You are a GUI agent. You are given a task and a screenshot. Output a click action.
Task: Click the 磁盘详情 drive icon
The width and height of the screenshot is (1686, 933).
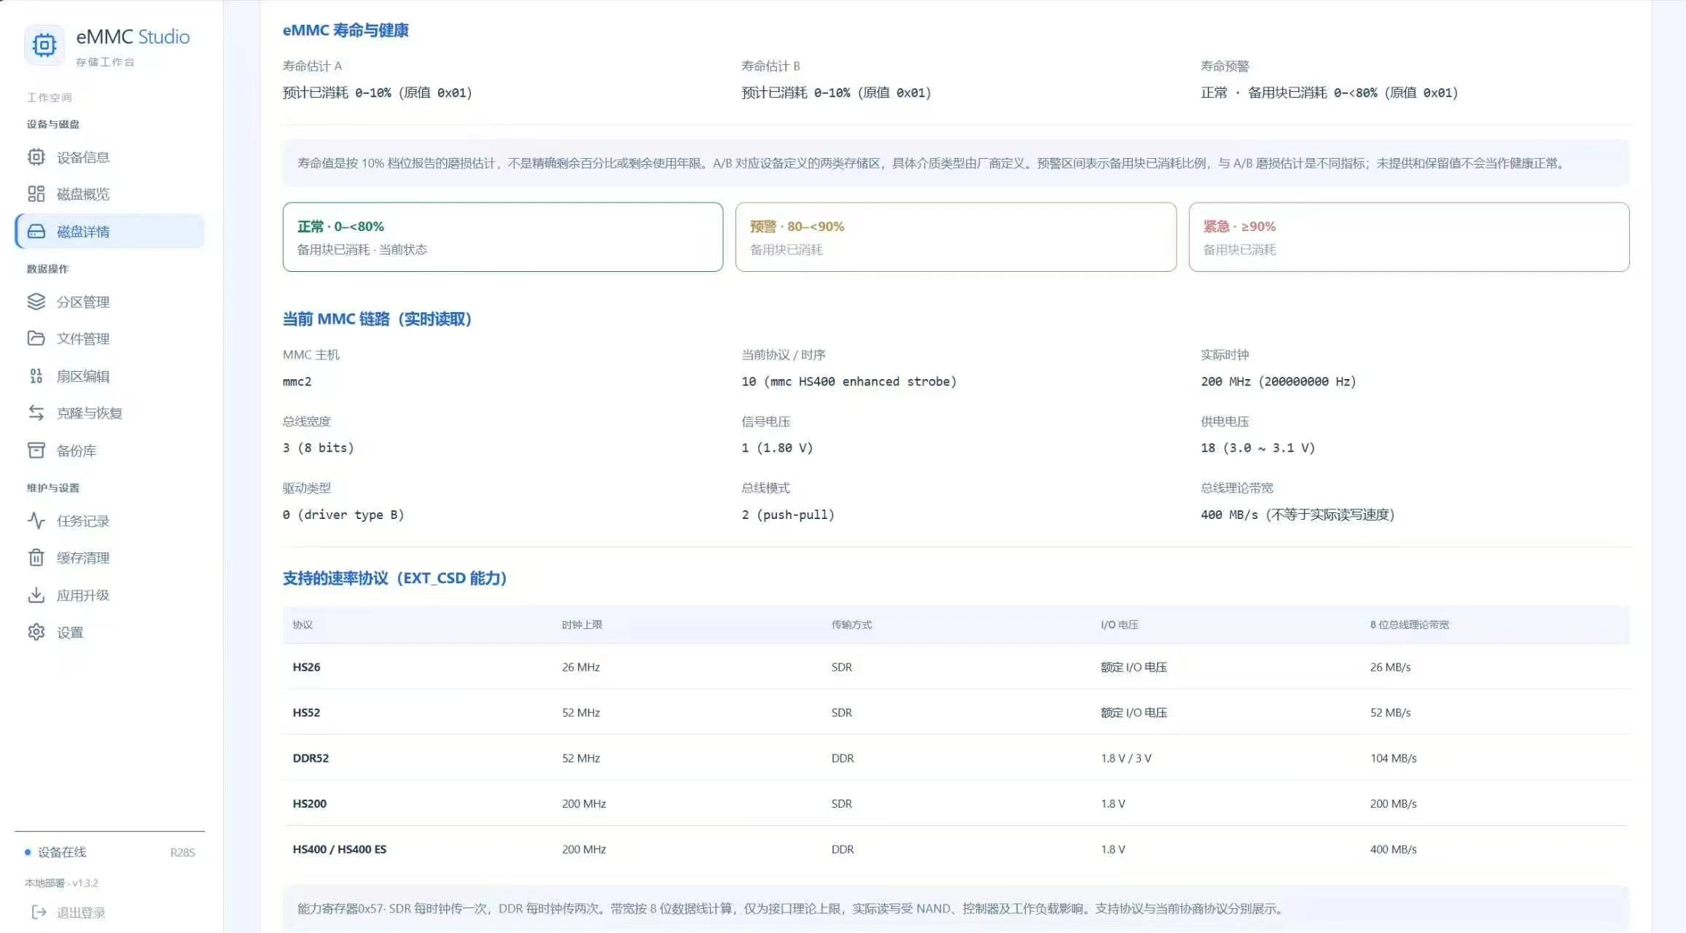point(36,231)
